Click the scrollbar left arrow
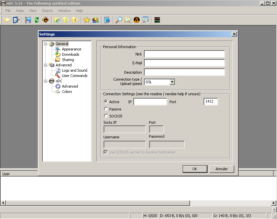The image size is (277, 219). pos(3,203)
